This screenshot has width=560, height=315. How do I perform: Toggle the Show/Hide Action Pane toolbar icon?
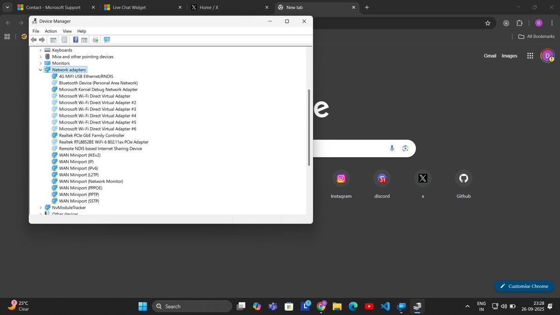point(84,40)
